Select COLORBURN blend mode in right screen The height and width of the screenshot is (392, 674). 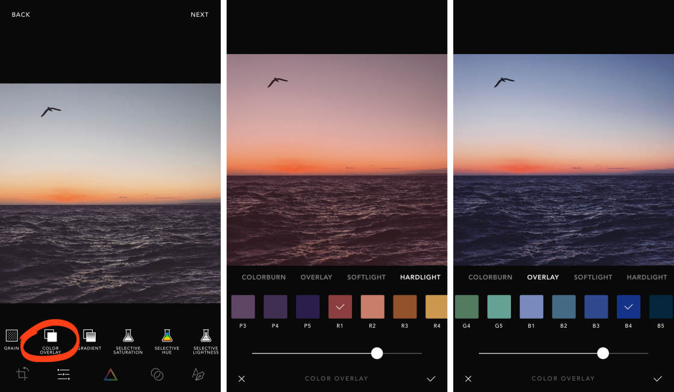490,277
